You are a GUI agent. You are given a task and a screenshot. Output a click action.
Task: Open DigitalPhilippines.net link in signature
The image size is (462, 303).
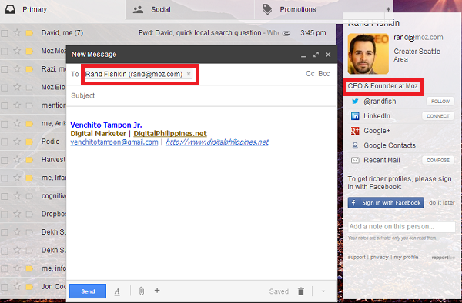pos(170,134)
